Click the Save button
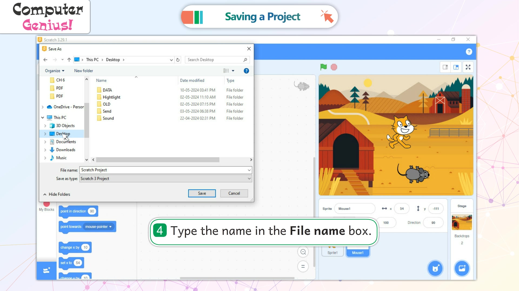519x291 pixels. pos(202,193)
